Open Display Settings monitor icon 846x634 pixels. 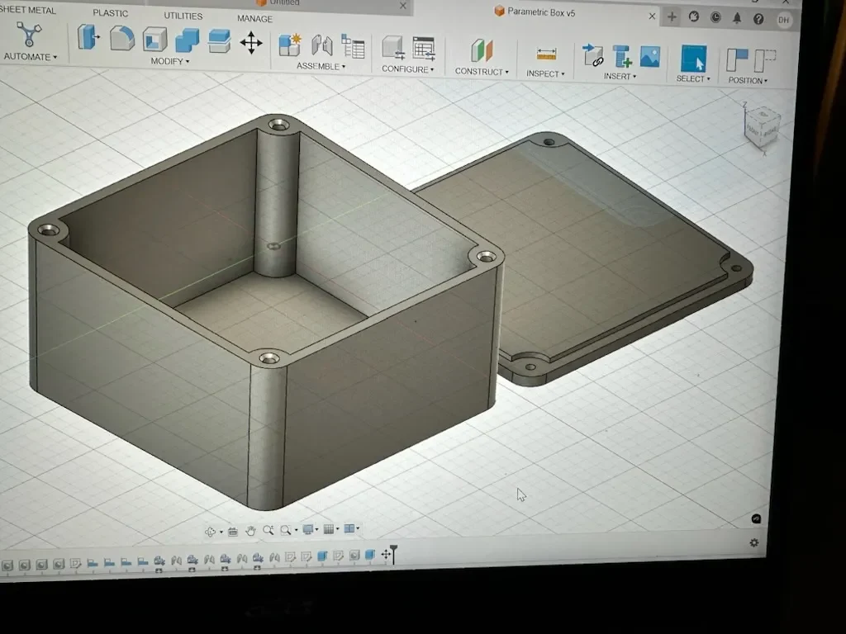click(x=307, y=529)
